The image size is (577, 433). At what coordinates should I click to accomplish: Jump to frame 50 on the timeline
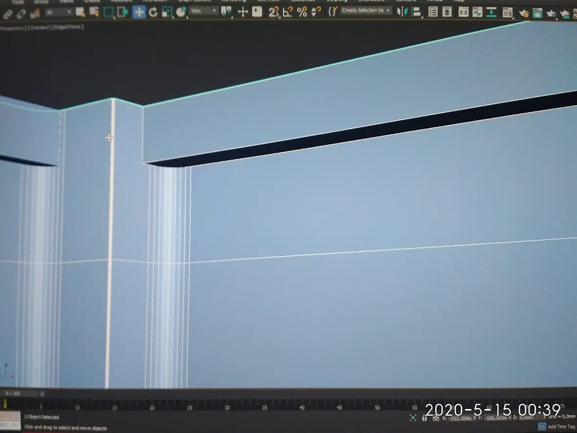(x=377, y=407)
